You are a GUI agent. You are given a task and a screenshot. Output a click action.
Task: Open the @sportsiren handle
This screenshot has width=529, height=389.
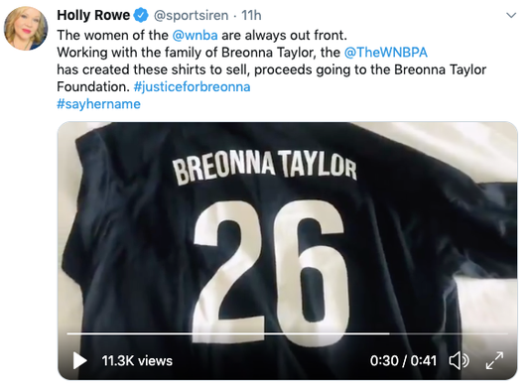[191, 16]
